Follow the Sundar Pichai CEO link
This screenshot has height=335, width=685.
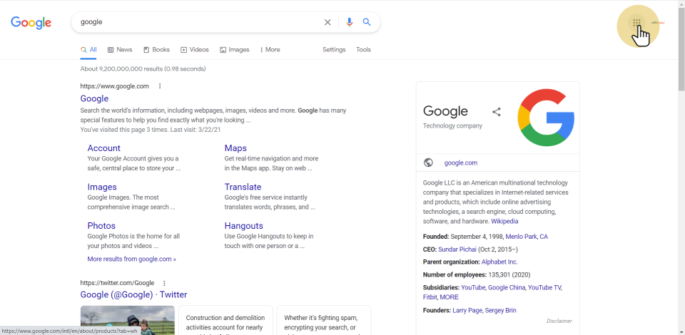tap(457, 249)
